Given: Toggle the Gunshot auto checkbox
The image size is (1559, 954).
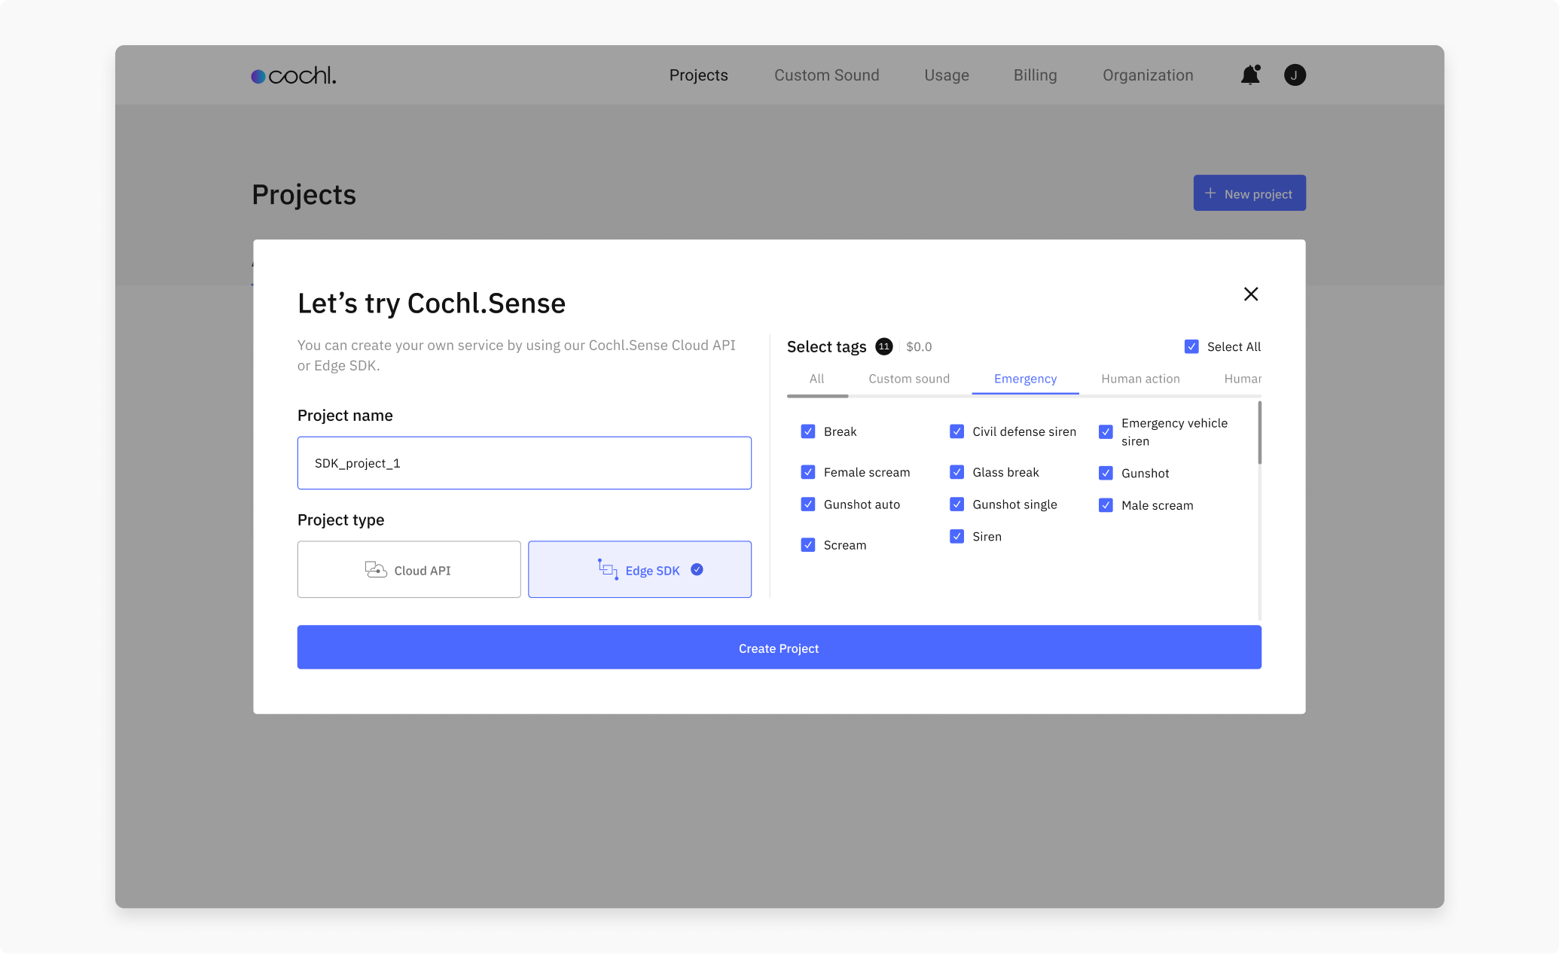Looking at the screenshot, I should 807,504.
